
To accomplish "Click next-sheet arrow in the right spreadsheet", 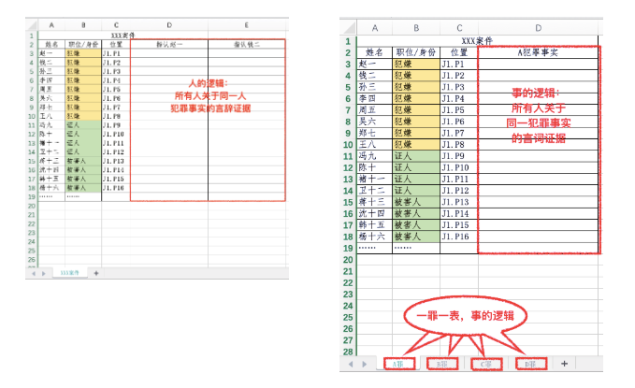I will click(x=364, y=364).
